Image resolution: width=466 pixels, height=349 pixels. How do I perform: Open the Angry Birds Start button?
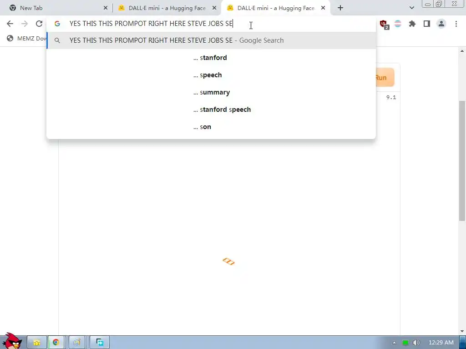[x=12, y=341]
